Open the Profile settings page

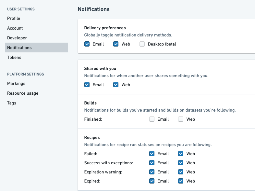pos(14,18)
